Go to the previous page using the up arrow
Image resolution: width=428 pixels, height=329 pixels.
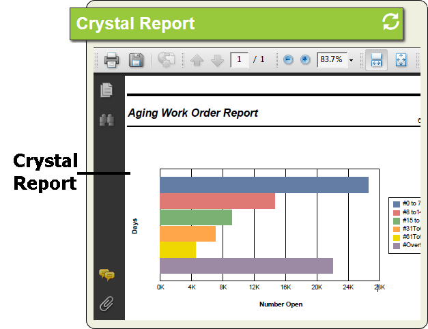pos(197,60)
